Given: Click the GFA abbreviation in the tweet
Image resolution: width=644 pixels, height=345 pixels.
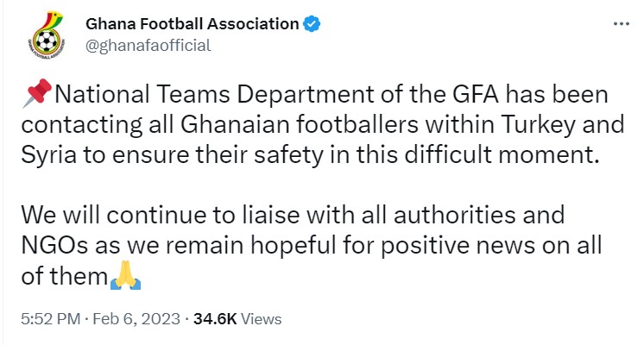Looking at the screenshot, I should pos(476,94).
